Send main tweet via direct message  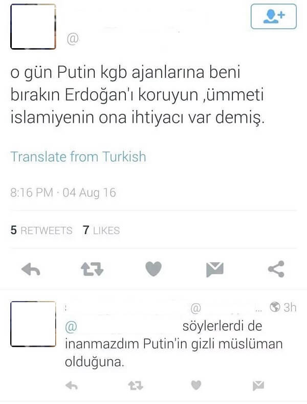pyautogui.click(x=215, y=269)
